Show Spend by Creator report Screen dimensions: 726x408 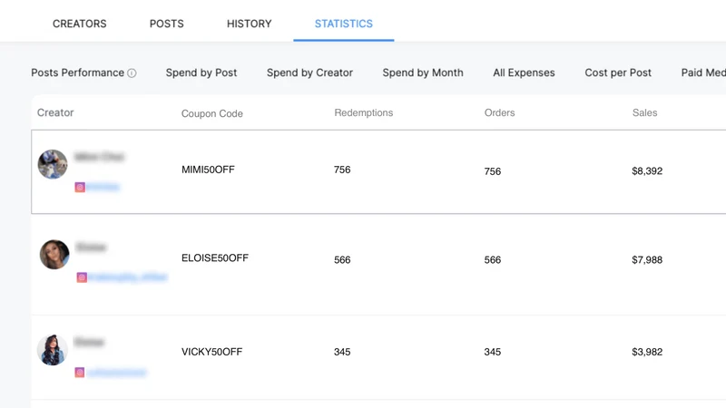[x=309, y=73]
